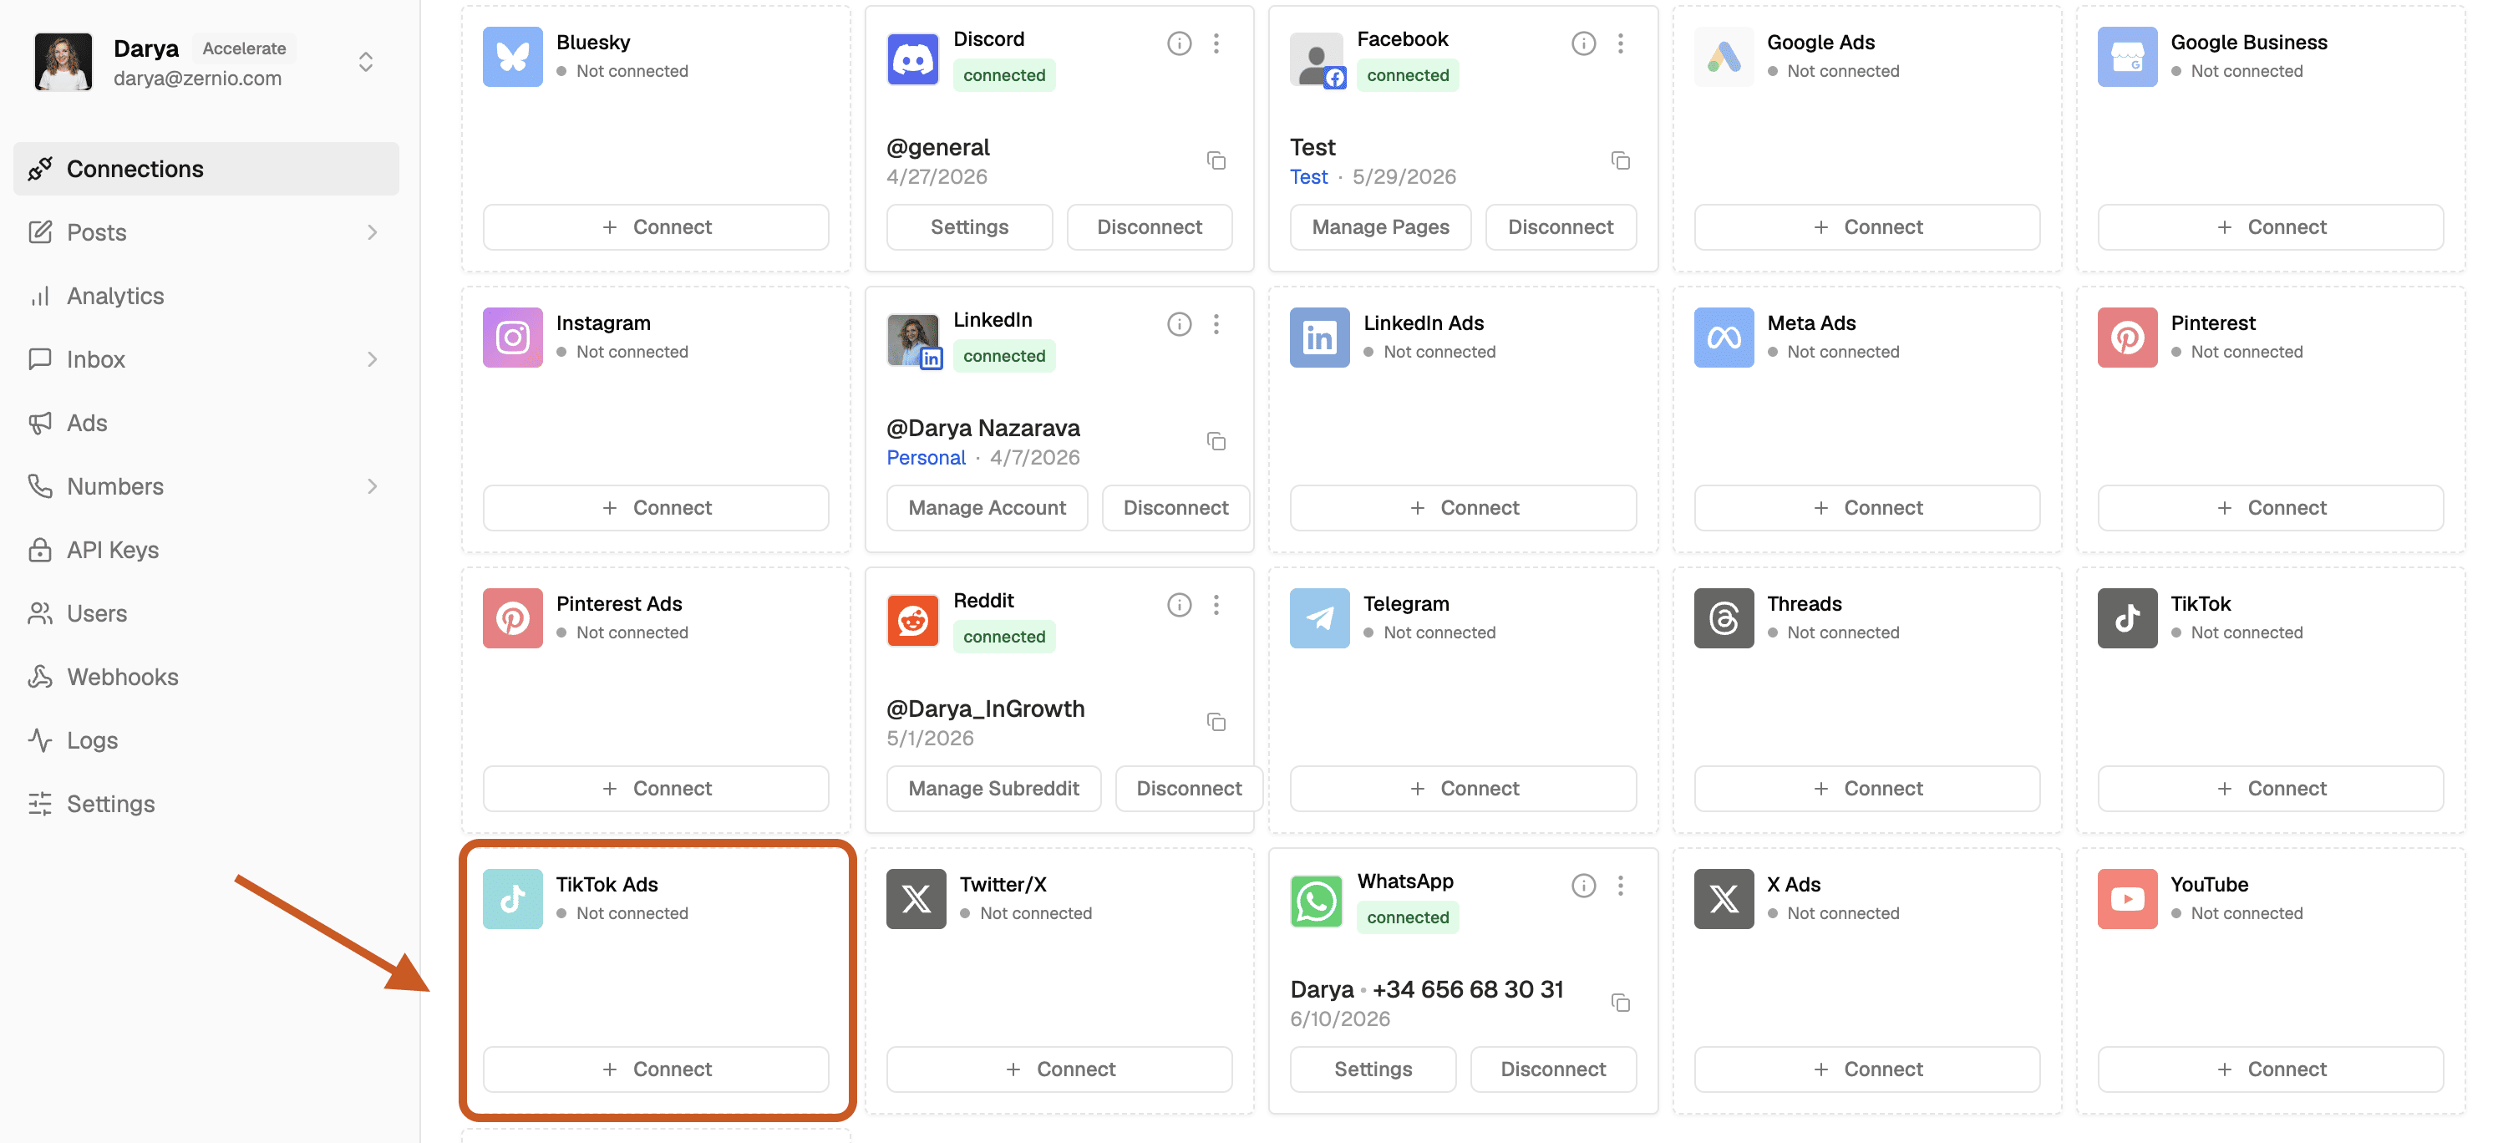
Task: Click the Discord logo icon
Action: [912, 59]
